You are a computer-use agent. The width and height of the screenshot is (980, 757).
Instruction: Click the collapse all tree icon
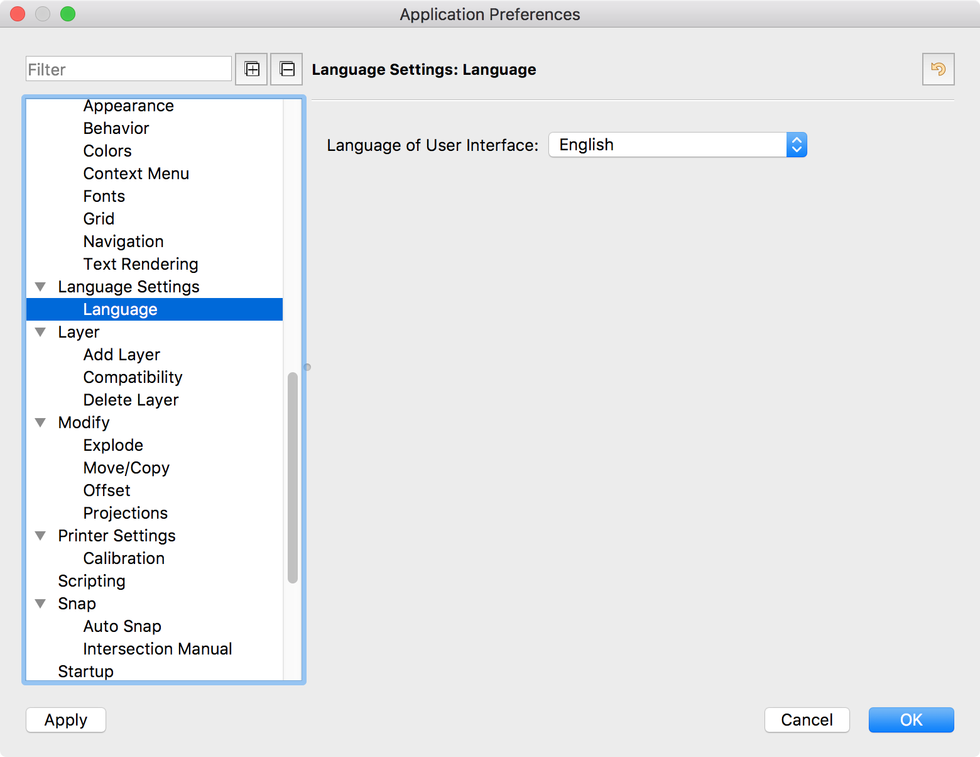(x=286, y=69)
